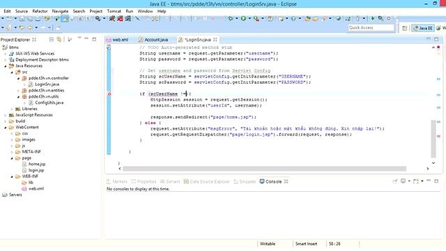The width and height of the screenshot is (446, 251).
Task: Click the error marker next to the if statement
Action: click(109, 94)
